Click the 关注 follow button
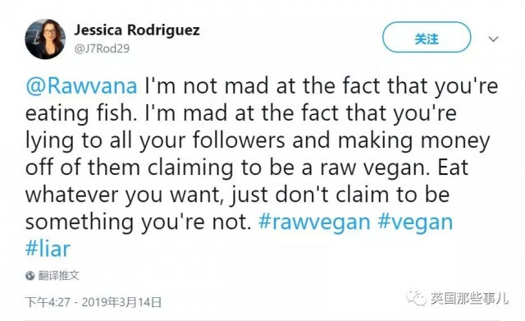 [x=427, y=37]
